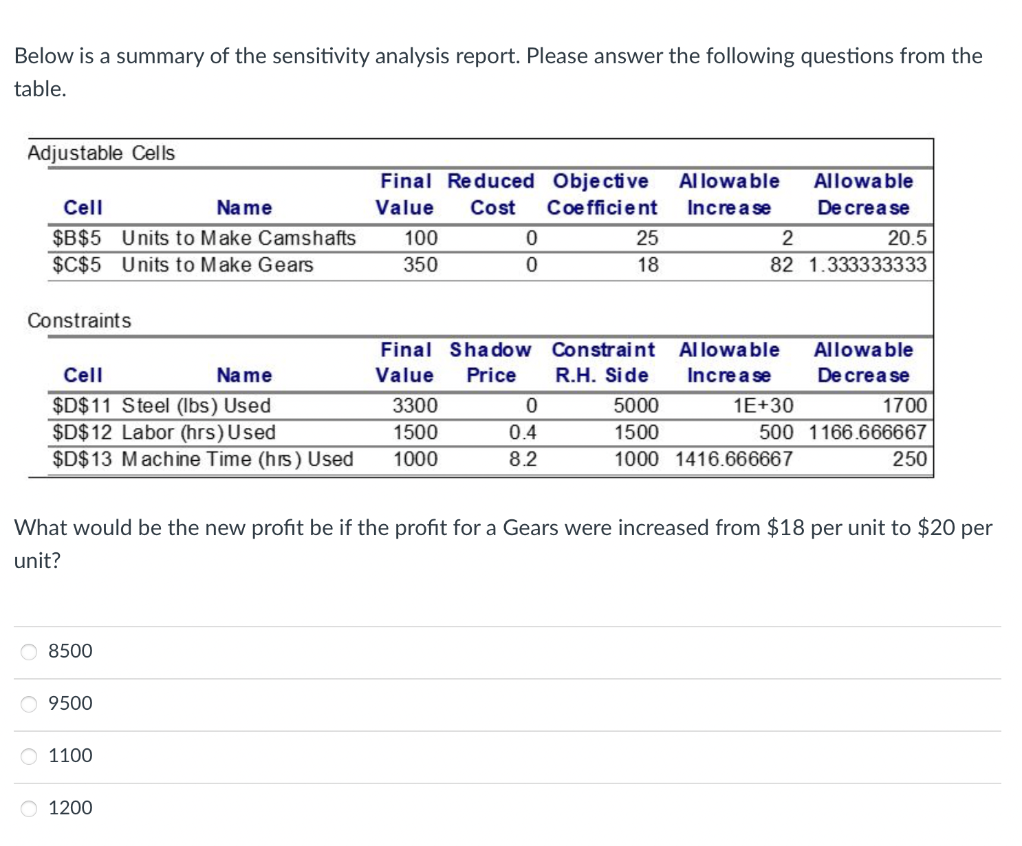Select the Reduced Cost column header

490,195
